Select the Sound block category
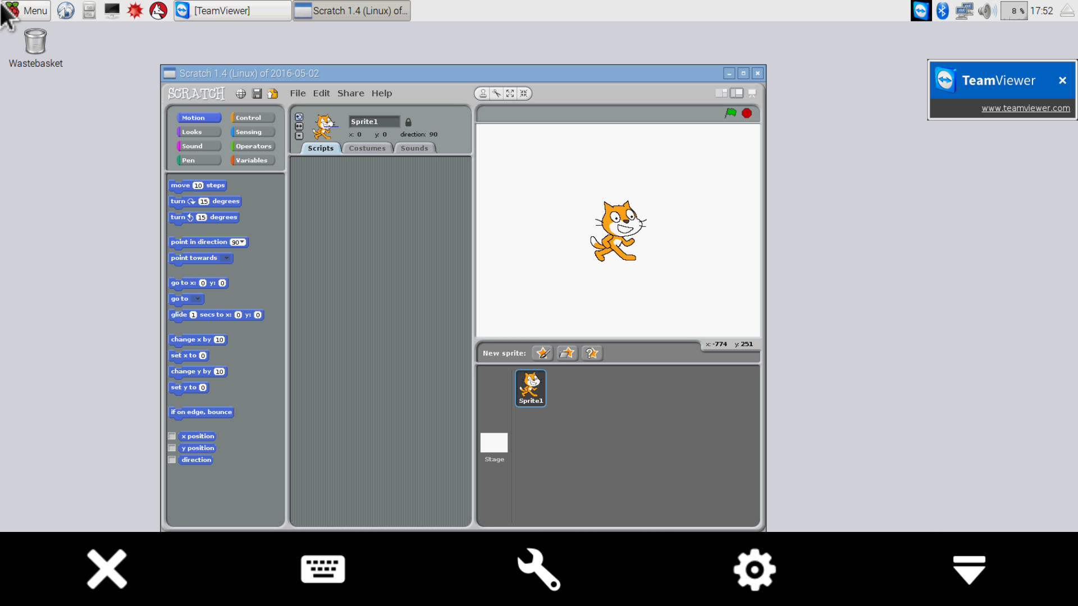The image size is (1078, 606). 199,146
